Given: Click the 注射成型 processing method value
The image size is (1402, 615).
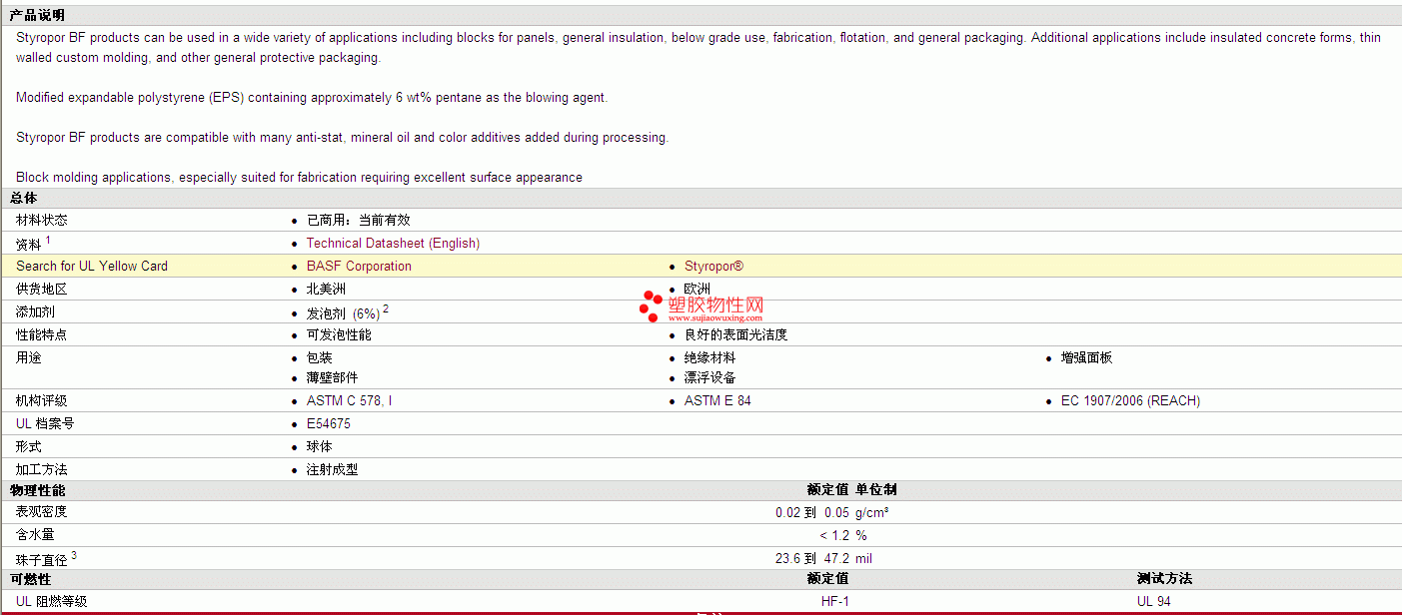Looking at the screenshot, I should pyautogui.click(x=333, y=469).
